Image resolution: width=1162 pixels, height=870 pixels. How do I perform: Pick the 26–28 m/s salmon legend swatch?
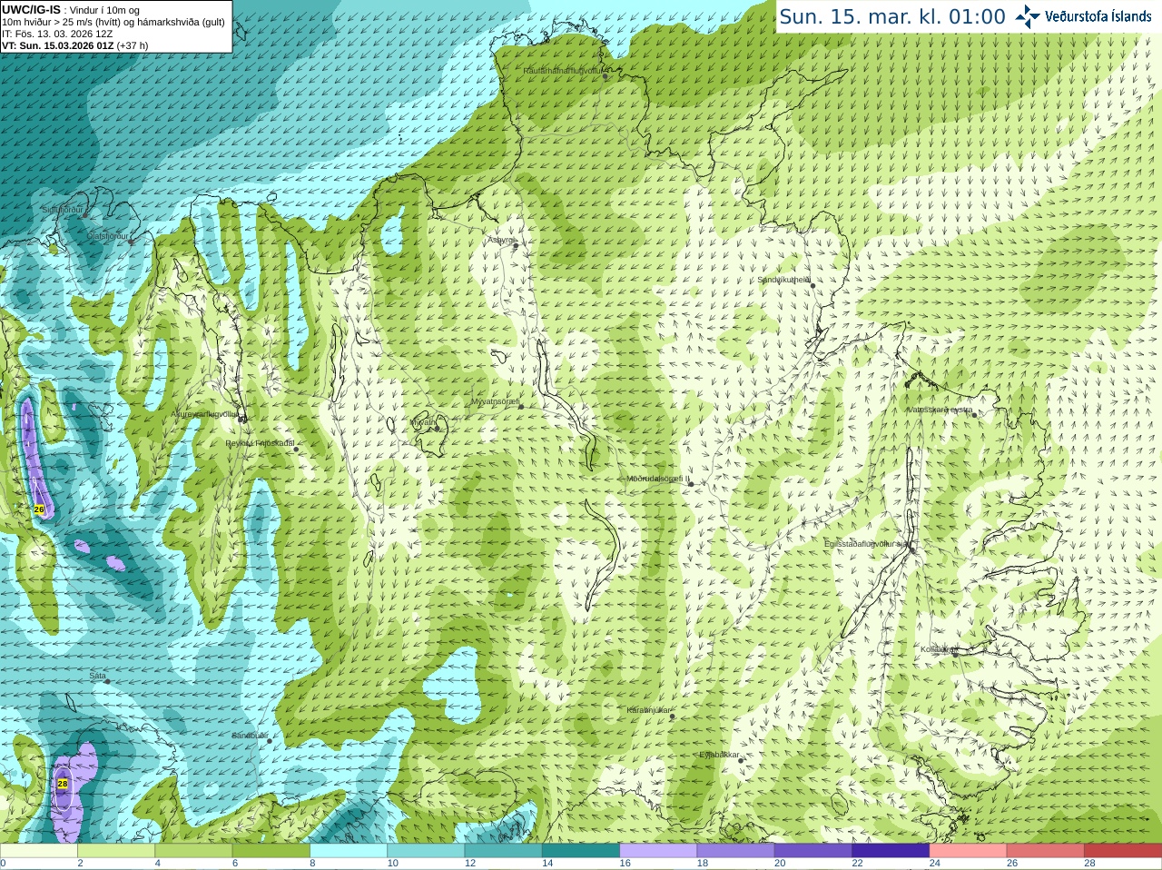1045,851
